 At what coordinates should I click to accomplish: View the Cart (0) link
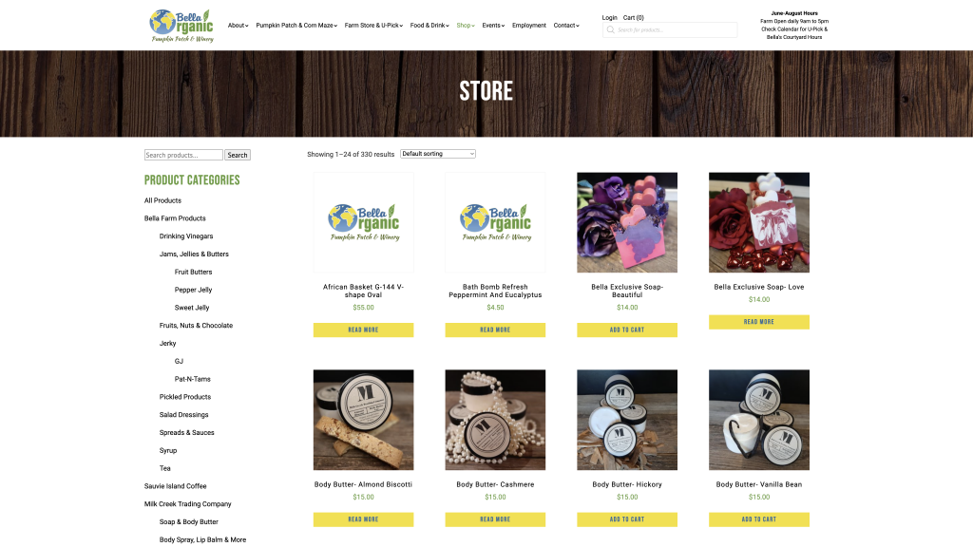[634, 17]
